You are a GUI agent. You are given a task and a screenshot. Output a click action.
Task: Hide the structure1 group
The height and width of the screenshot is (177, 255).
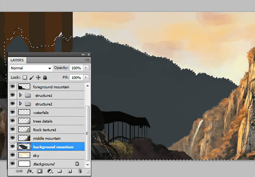point(12,95)
